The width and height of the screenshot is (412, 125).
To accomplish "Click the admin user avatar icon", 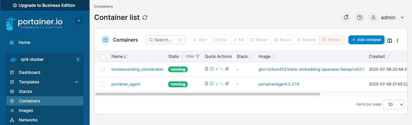I will tap(373, 18).
